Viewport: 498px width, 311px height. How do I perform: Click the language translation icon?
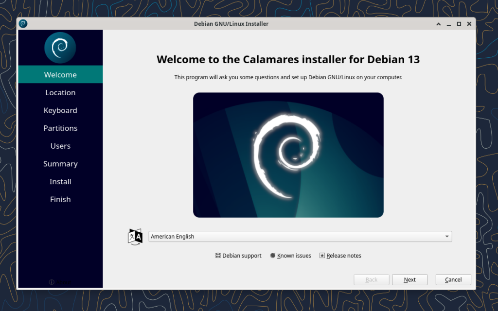[135, 237]
